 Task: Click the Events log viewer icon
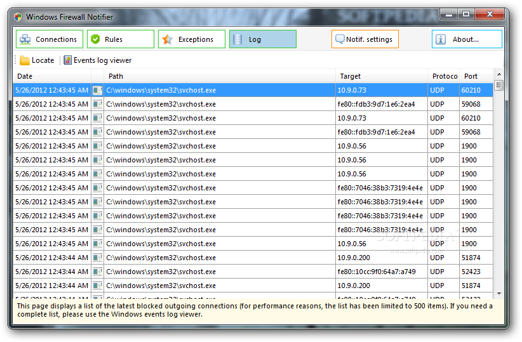coord(67,60)
